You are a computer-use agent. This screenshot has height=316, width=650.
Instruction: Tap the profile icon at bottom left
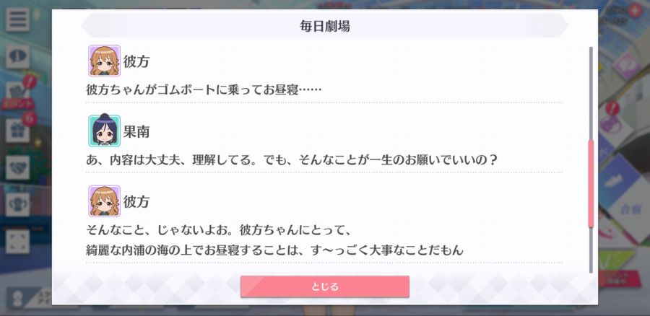(x=17, y=299)
